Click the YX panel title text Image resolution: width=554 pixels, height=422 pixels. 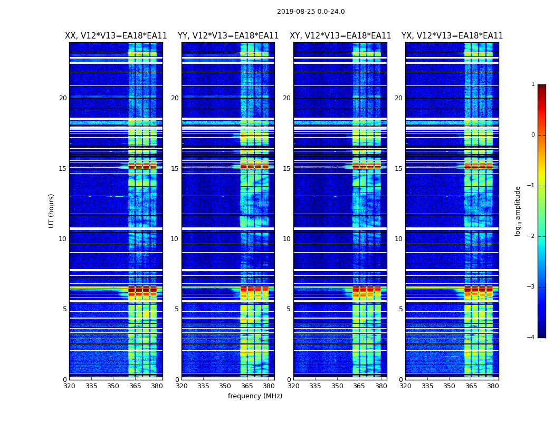(x=452, y=36)
